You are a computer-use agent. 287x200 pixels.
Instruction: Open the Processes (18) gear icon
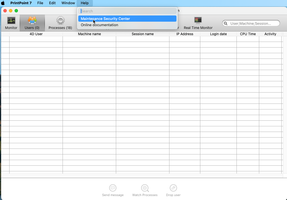pos(60,21)
